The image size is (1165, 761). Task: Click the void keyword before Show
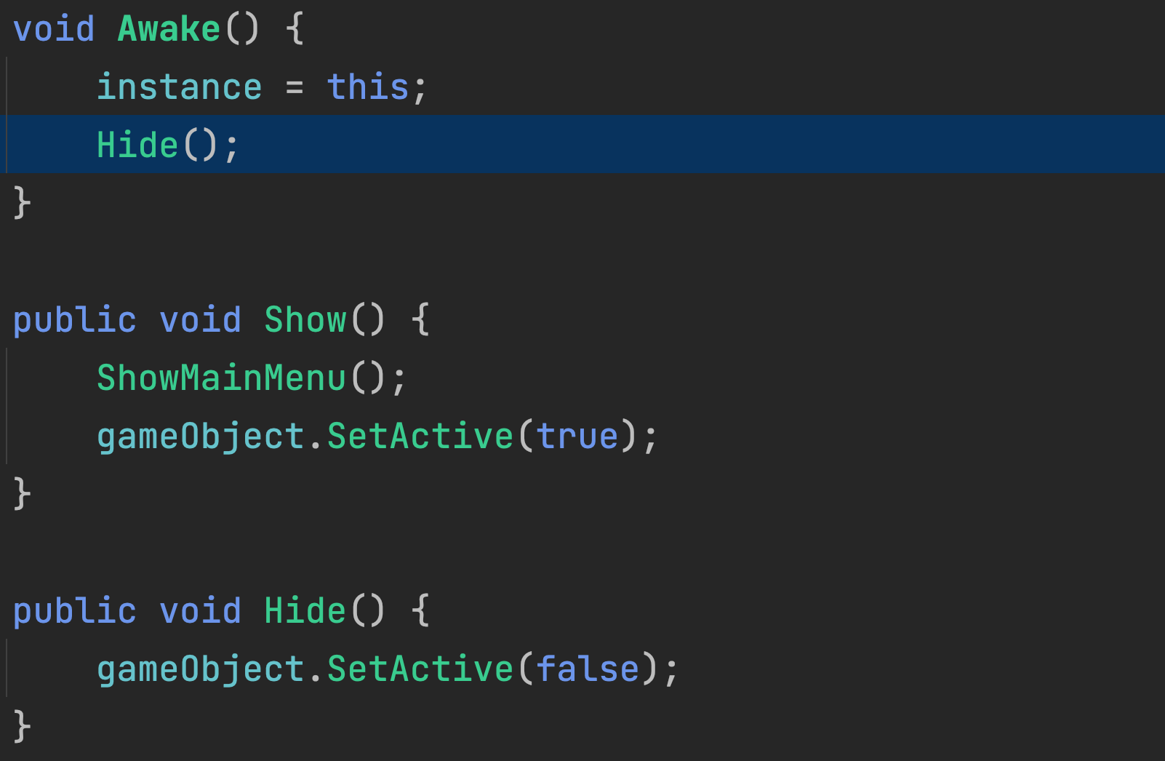pyautogui.click(x=201, y=321)
